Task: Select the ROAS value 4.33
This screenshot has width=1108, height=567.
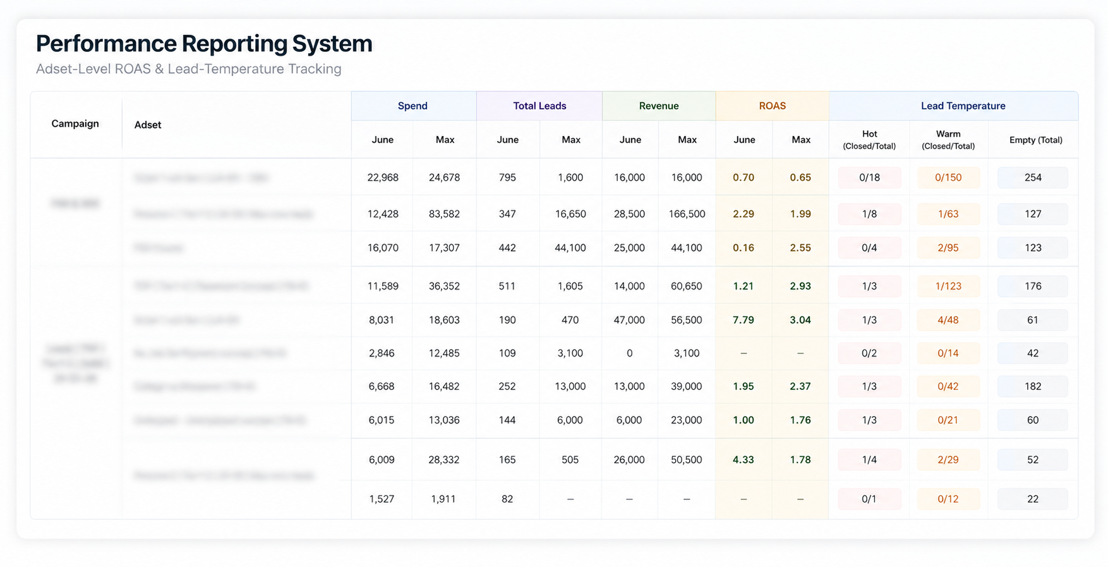Action: (x=744, y=460)
